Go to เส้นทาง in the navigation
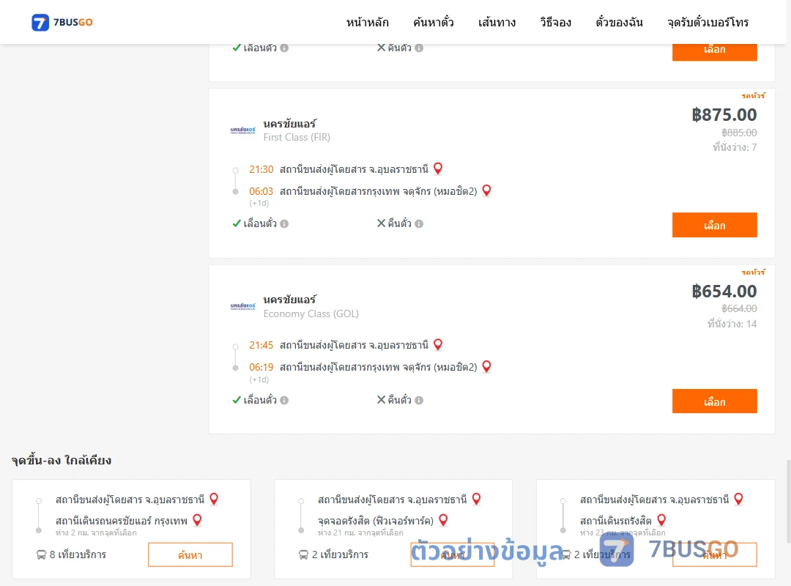 tap(497, 22)
